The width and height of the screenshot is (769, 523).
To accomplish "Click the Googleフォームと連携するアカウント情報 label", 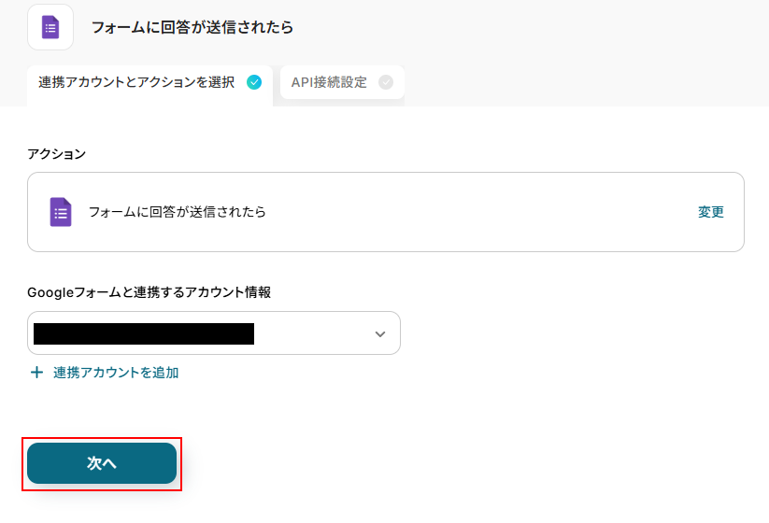I will click(x=150, y=292).
